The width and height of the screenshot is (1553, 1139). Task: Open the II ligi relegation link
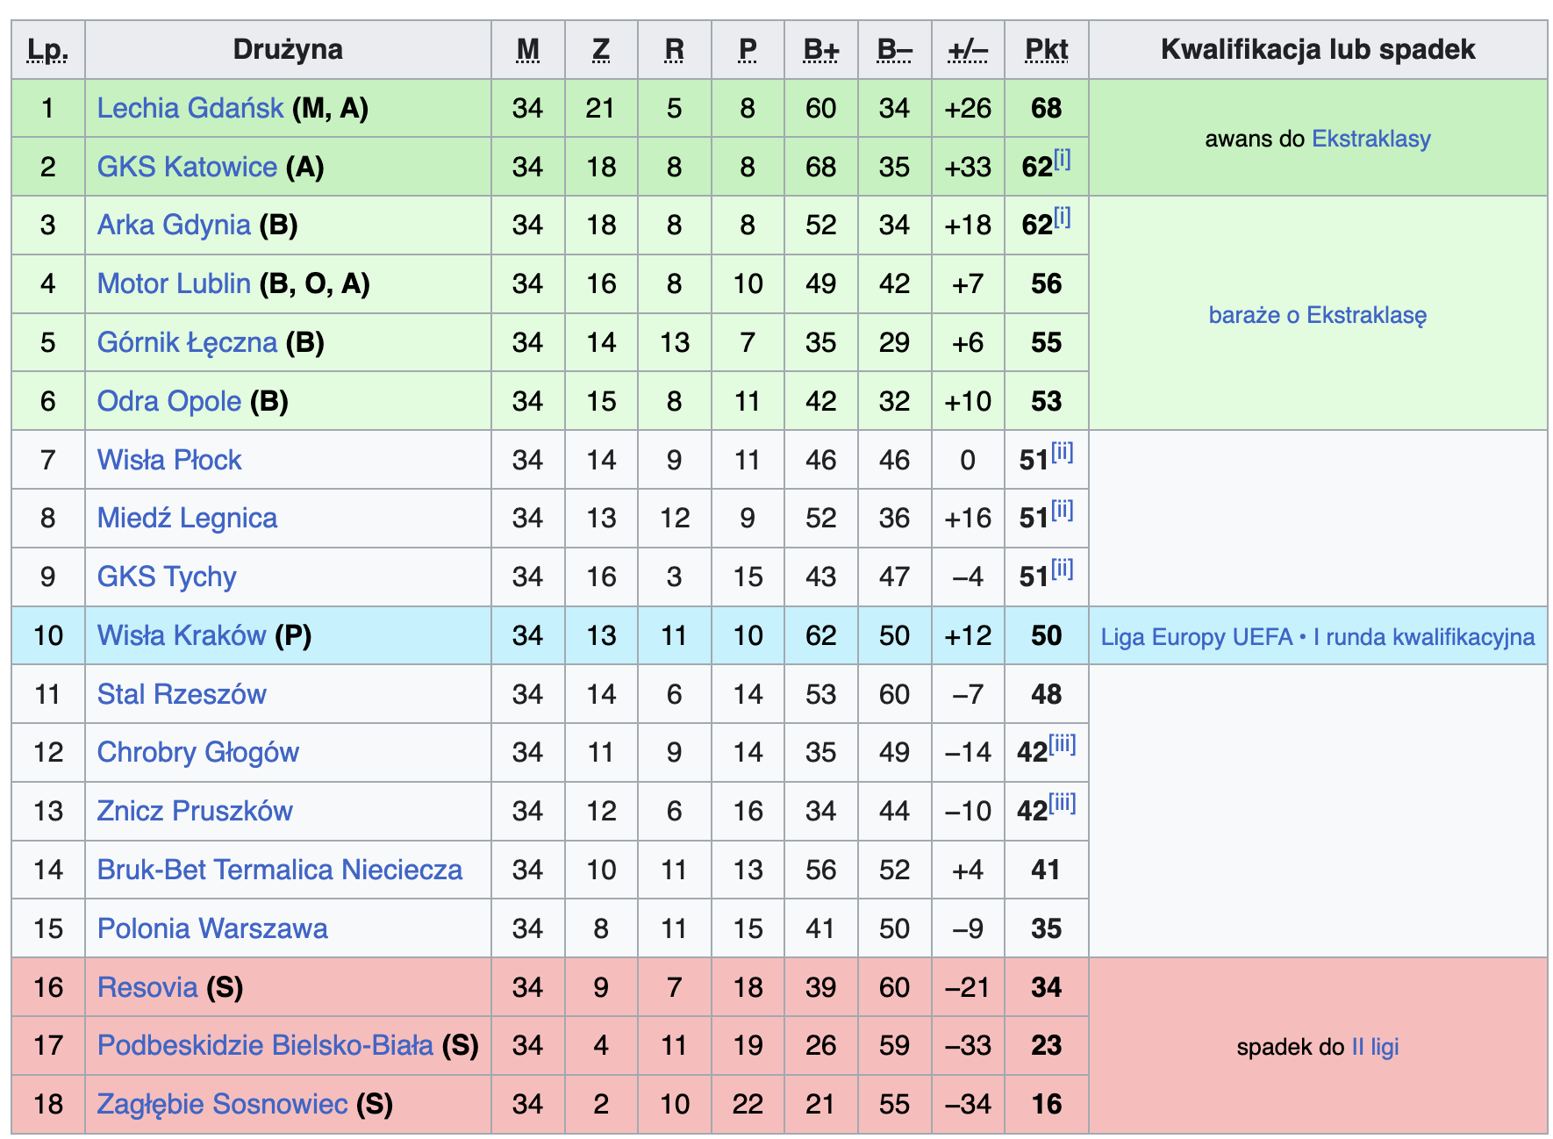click(1375, 1047)
